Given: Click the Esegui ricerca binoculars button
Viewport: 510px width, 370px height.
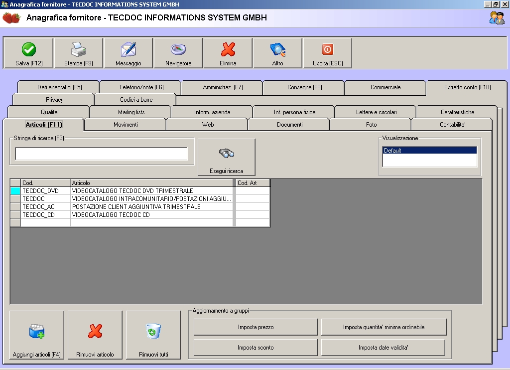Looking at the screenshot, I should point(227,157).
